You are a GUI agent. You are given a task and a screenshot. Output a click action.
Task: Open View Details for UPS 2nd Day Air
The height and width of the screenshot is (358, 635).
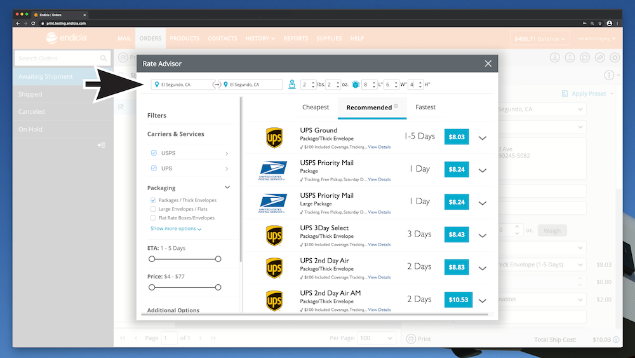pyautogui.click(x=379, y=277)
